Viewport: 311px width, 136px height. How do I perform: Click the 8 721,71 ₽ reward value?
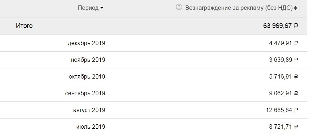pyautogui.click(x=284, y=127)
